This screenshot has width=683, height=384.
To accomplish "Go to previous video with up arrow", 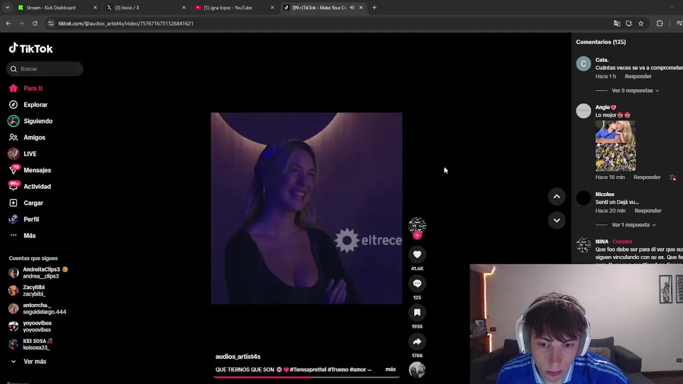I will (557, 196).
